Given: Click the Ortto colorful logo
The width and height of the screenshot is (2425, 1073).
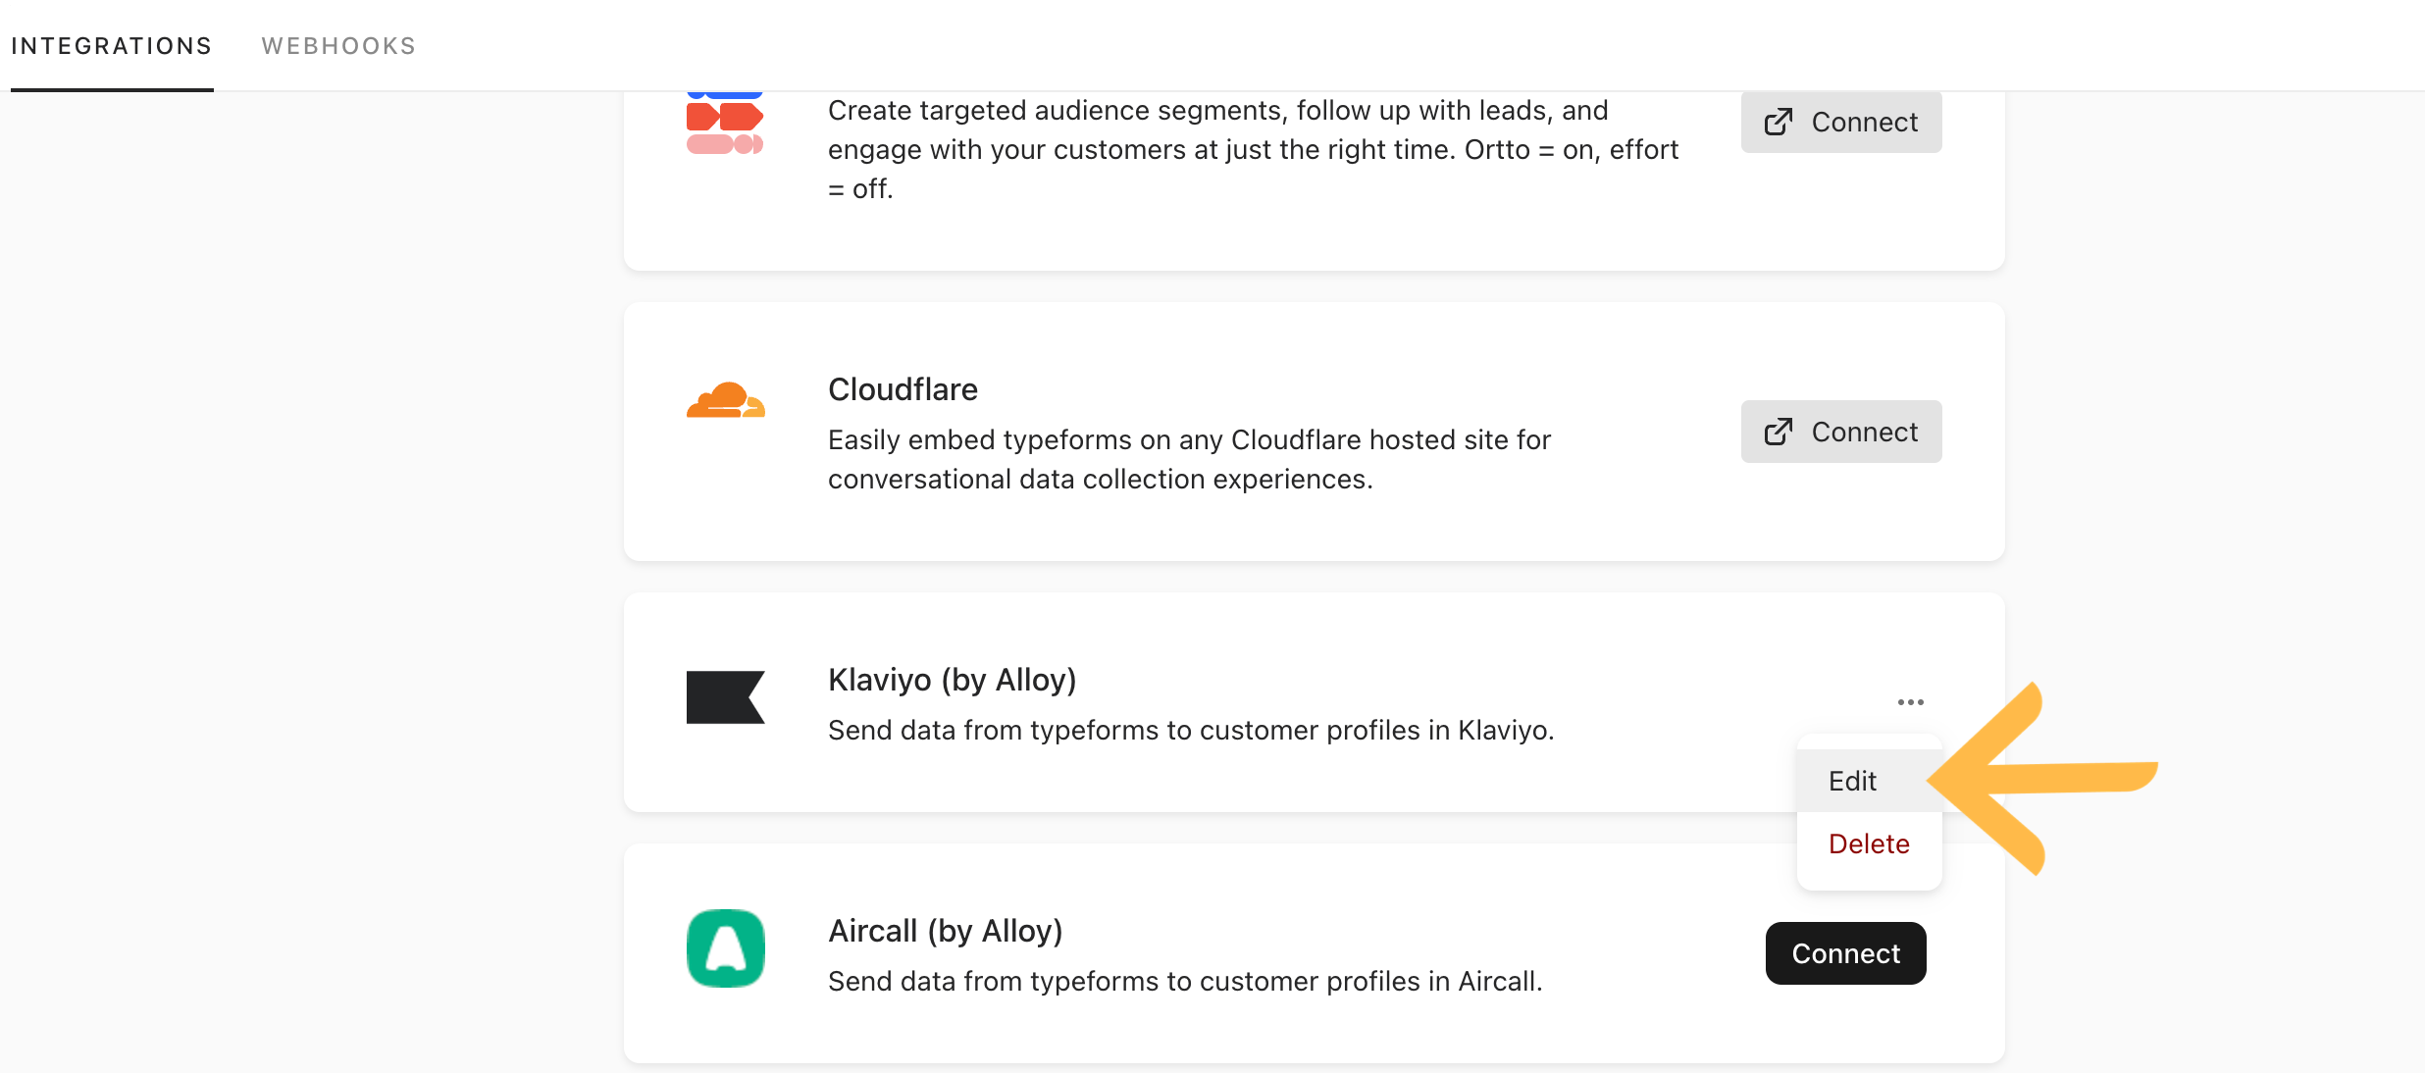Looking at the screenshot, I should pos(725,123).
